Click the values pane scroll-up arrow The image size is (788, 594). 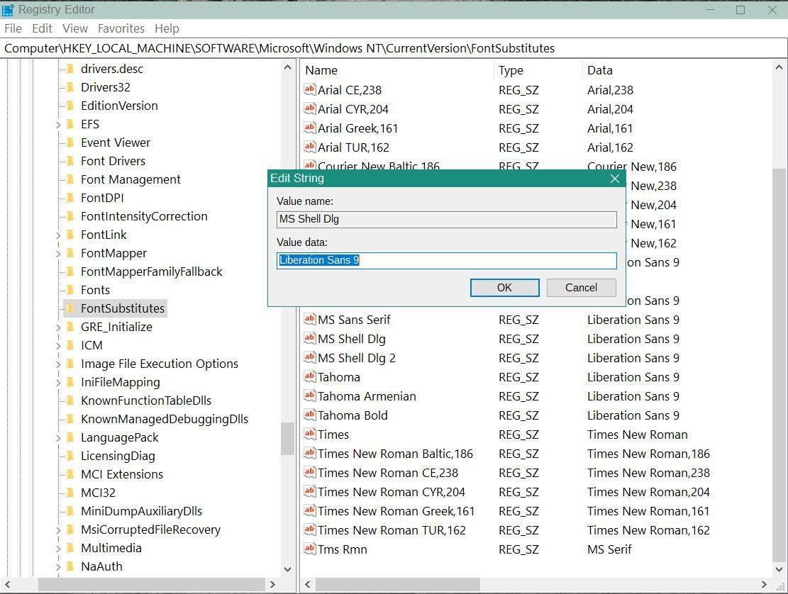(779, 67)
